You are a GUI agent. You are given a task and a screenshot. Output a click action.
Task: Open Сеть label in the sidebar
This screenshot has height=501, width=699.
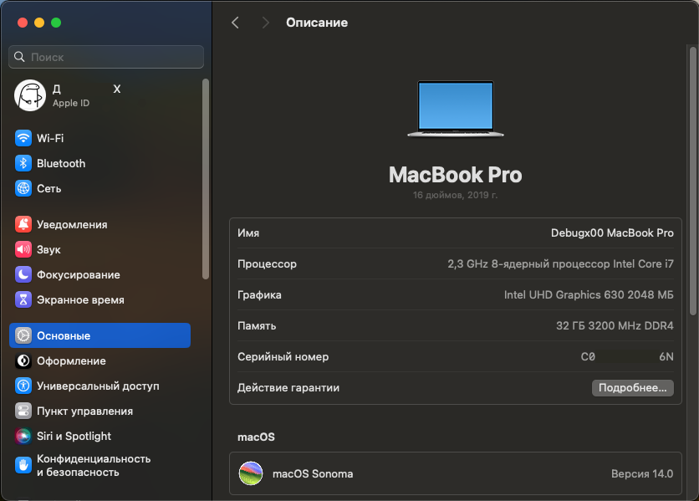(49, 189)
